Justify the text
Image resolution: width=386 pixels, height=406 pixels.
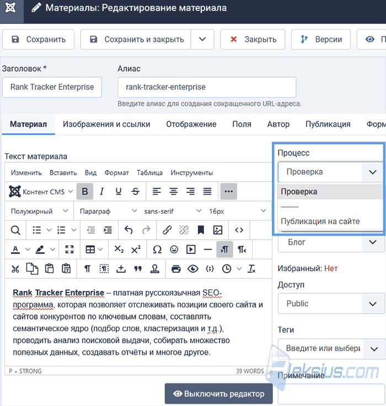coord(207,191)
